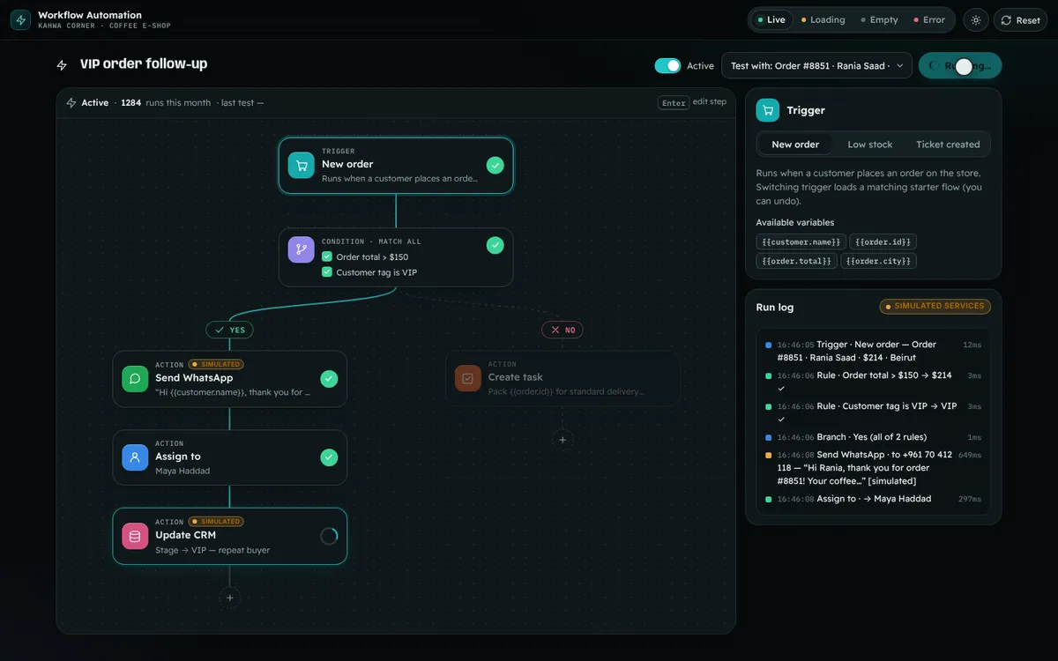Click the Rule · Order total log entry
Viewport: 1058px width, 661px height.
click(873, 382)
